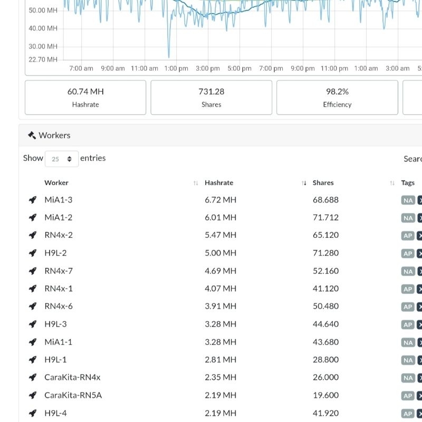
Task: Click the hammer icon in Workers header
Action: tap(32, 136)
